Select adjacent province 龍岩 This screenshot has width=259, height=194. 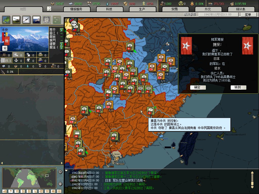(53, 37)
